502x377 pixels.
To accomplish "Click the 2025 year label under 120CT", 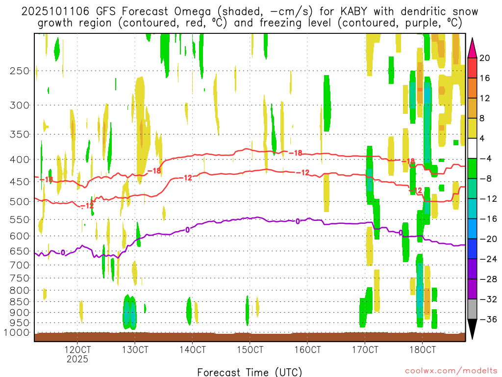I will (77, 359).
